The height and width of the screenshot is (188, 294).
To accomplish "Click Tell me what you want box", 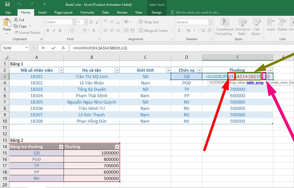I will [x=195, y=12].
